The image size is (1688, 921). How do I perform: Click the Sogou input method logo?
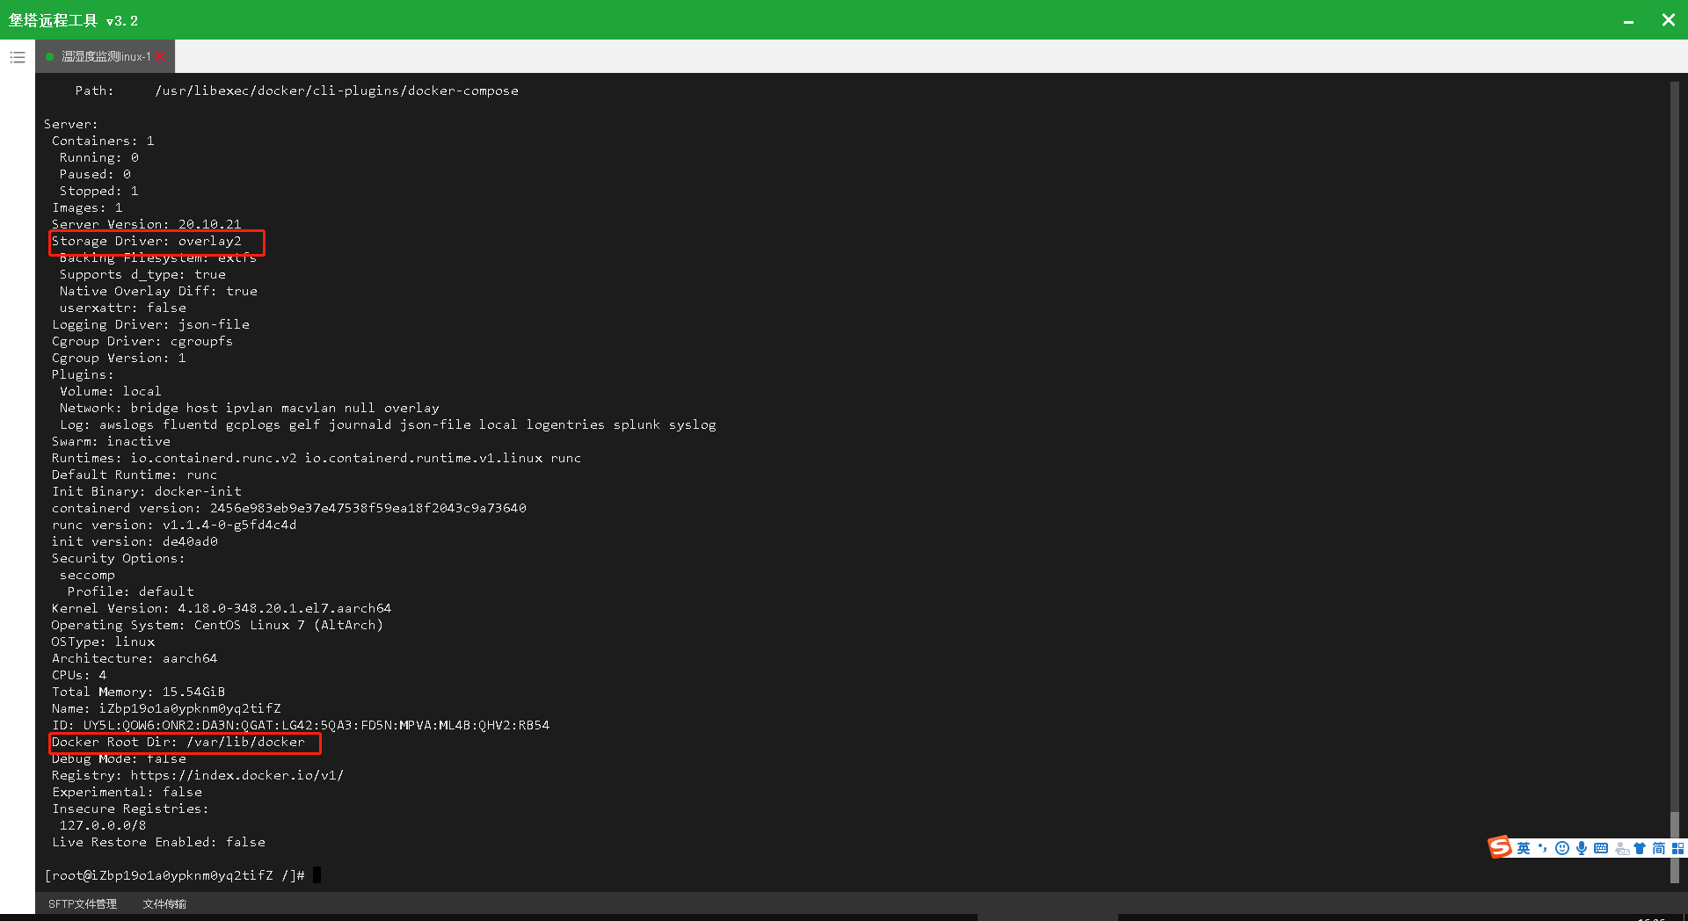[1500, 847]
